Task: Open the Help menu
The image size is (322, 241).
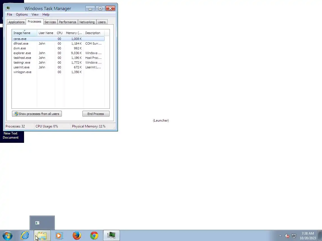Action: pos(46,14)
